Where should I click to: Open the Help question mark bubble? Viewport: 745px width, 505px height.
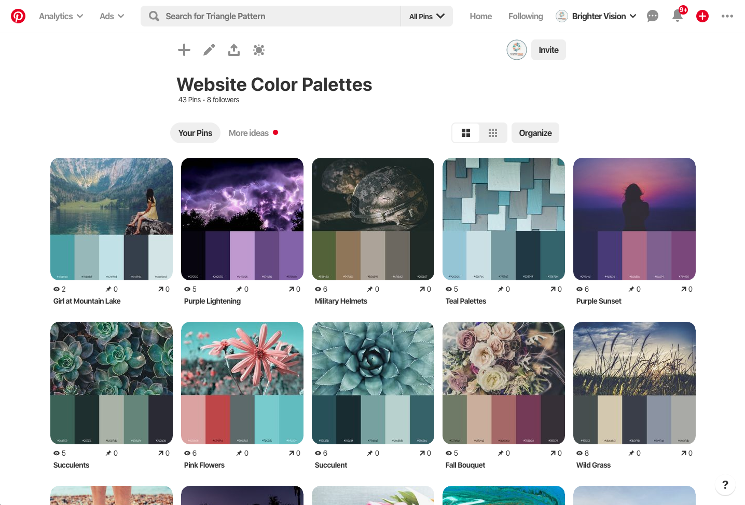point(725,485)
